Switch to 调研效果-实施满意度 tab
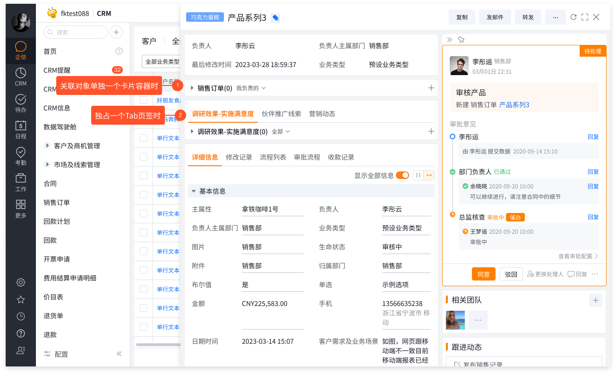 (223, 114)
